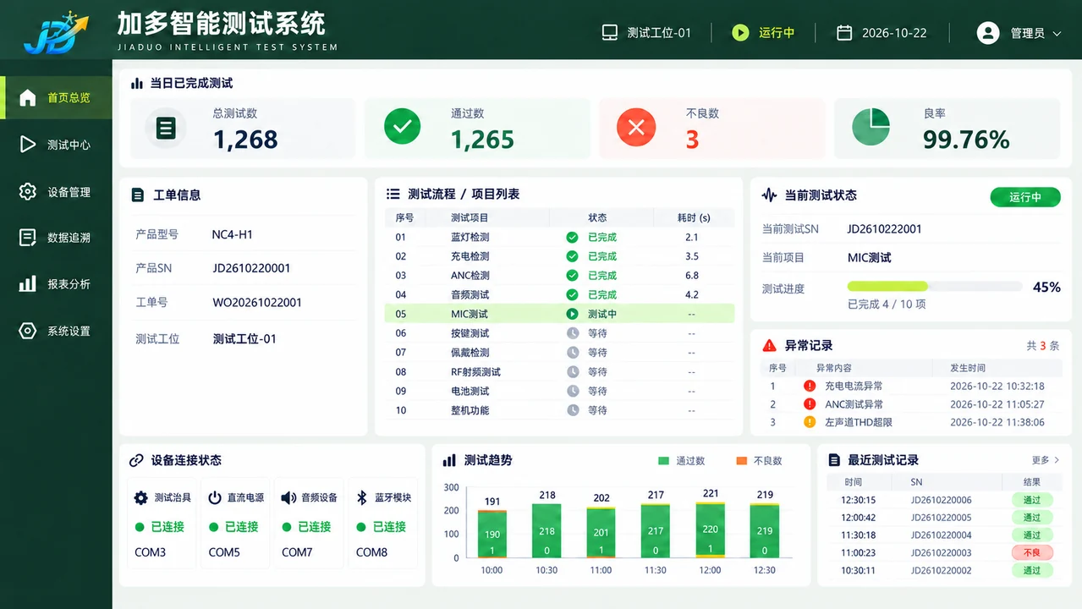Click the orange 不良数 legend swatch
The height and width of the screenshot is (609, 1082).
coord(741,461)
